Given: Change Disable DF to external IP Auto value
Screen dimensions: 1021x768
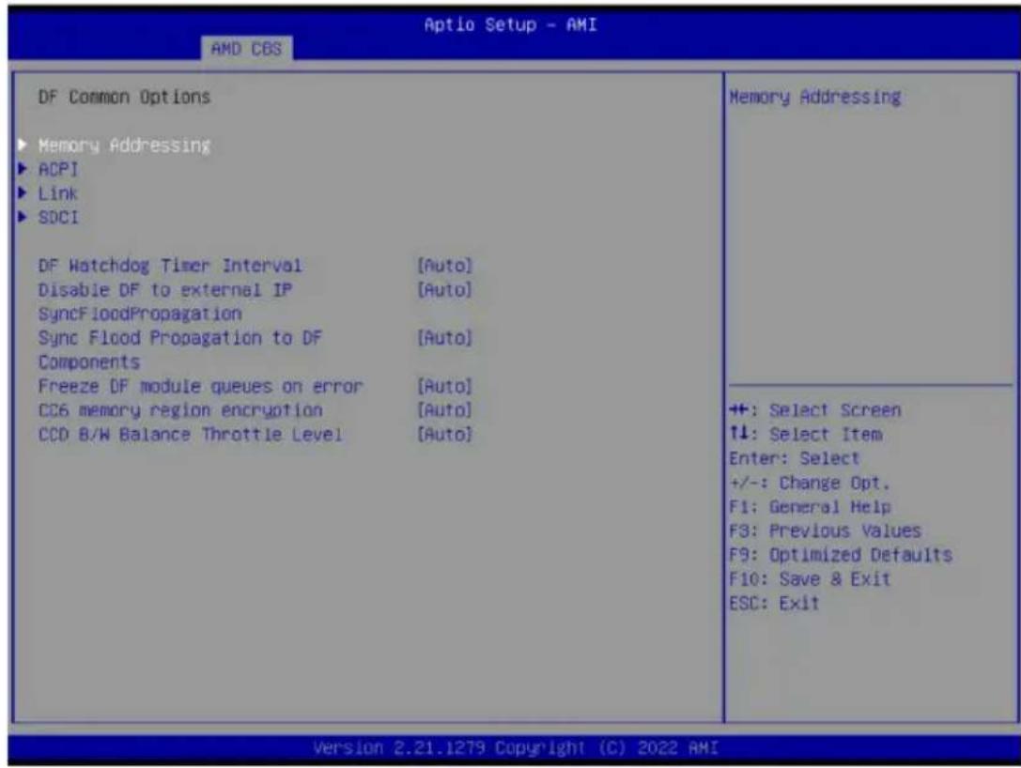Looking at the screenshot, I should click(444, 289).
